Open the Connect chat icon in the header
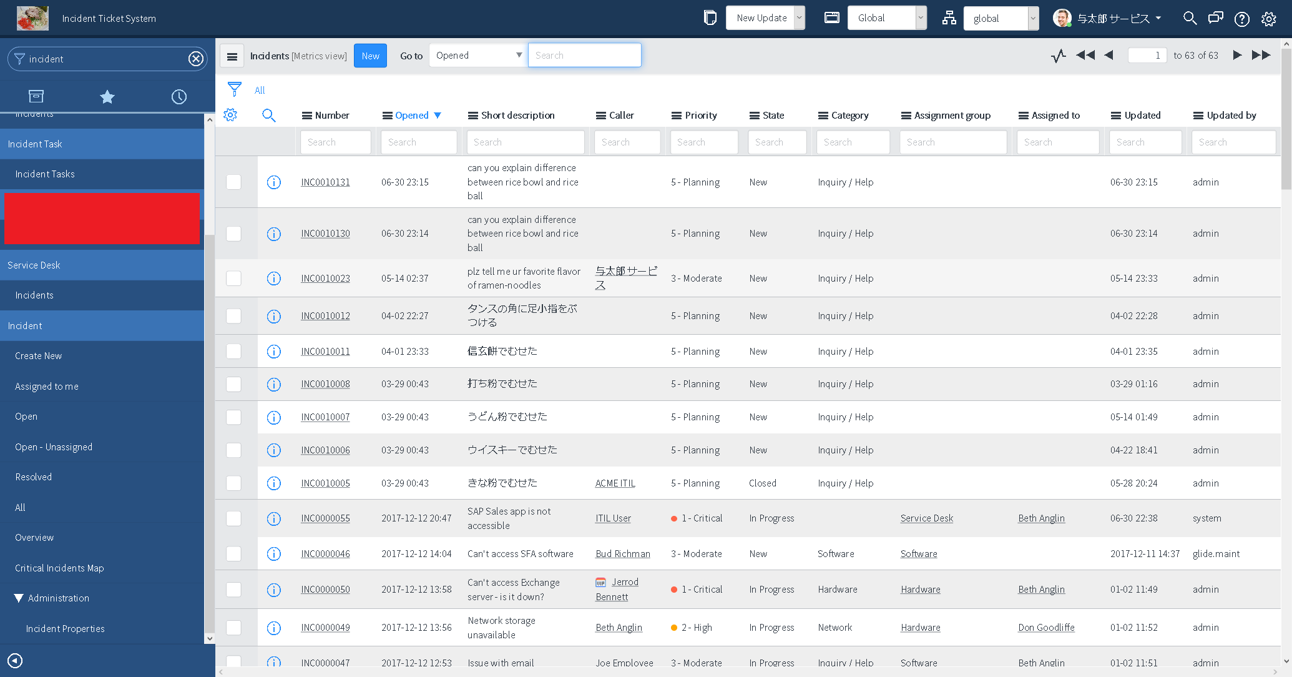Screen dimensions: 1292x677 click(x=1215, y=18)
